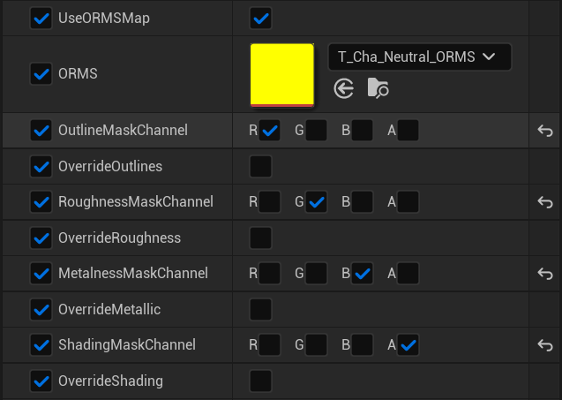
Task: Enable the OverrideRoughness value checkbox
Action: pyautogui.click(x=260, y=238)
